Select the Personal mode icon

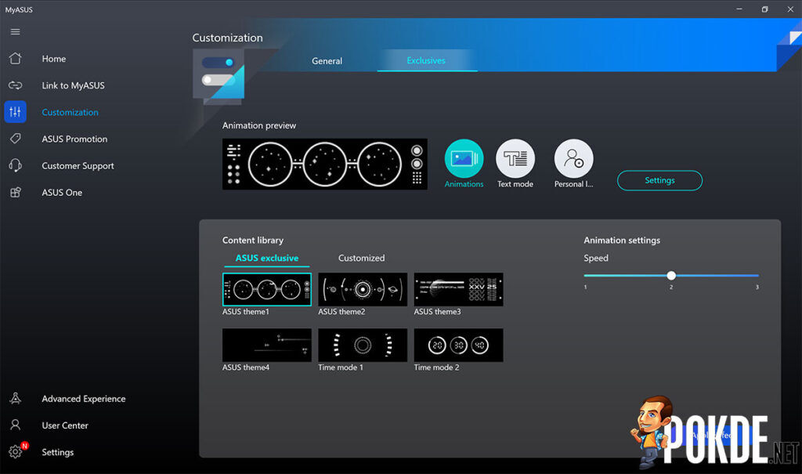tap(573, 159)
